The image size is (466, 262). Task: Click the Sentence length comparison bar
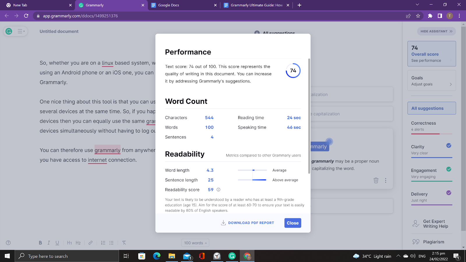tap(252, 180)
